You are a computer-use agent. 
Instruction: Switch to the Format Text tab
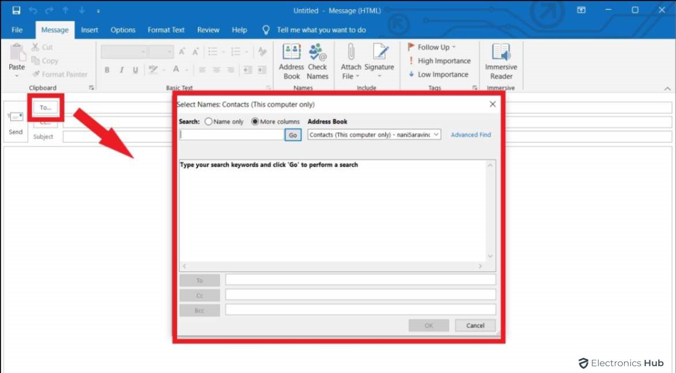point(166,29)
